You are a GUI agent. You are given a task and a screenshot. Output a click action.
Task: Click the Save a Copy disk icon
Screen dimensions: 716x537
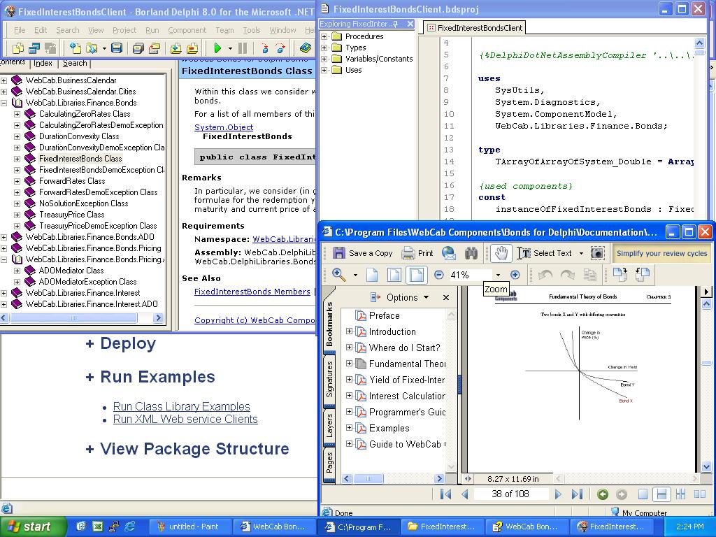pyautogui.click(x=339, y=253)
